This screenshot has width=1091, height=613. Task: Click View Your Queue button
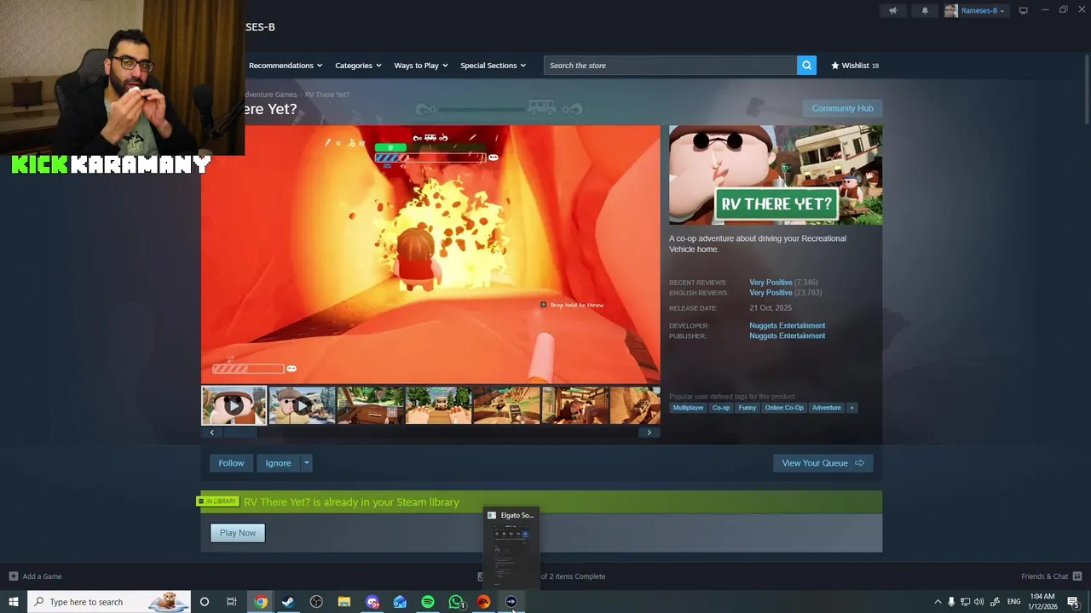click(823, 463)
